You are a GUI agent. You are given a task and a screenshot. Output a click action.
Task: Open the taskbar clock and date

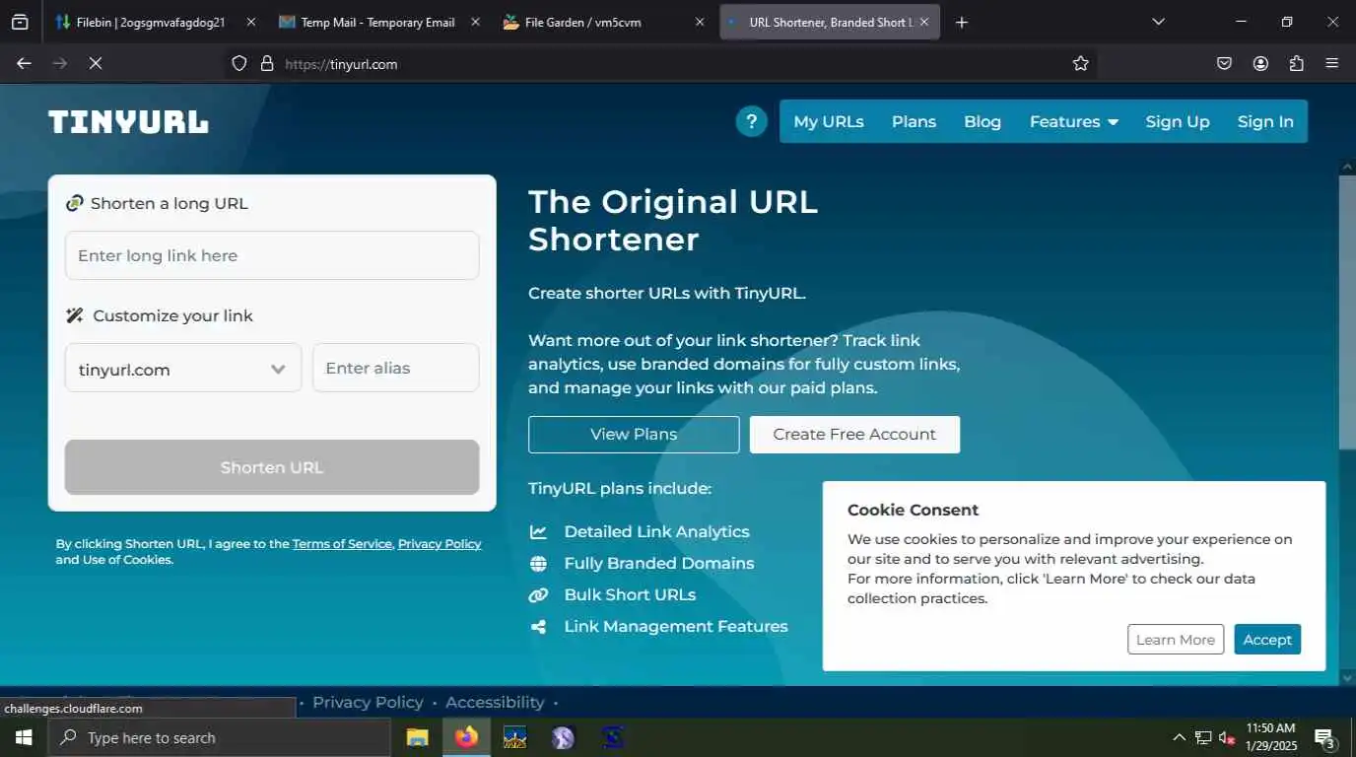(x=1270, y=737)
